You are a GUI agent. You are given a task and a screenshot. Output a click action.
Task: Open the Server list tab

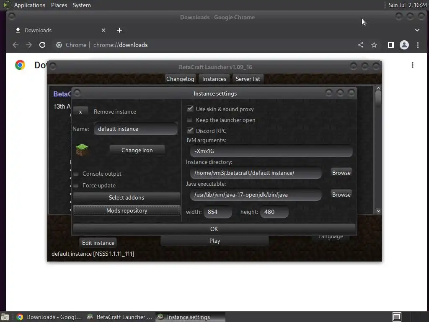click(248, 79)
